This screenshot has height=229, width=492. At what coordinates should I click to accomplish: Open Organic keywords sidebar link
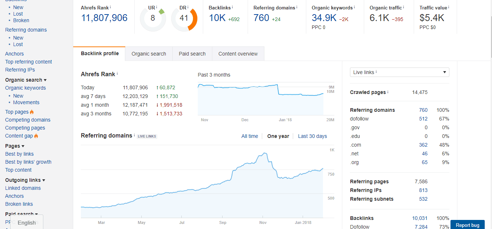point(25,88)
